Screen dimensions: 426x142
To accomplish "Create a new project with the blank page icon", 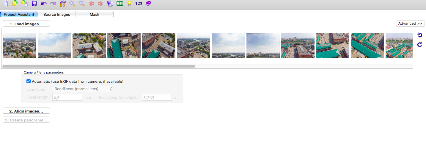I will click(x=6, y=4).
